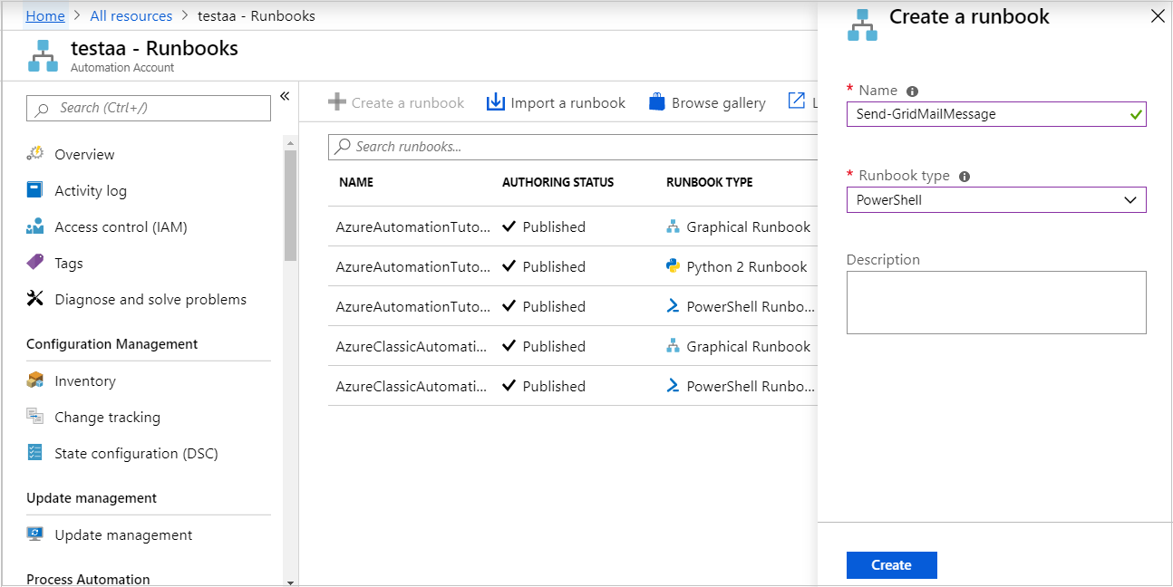
Task: Open the Activity log
Action: click(x=86, y=190)
